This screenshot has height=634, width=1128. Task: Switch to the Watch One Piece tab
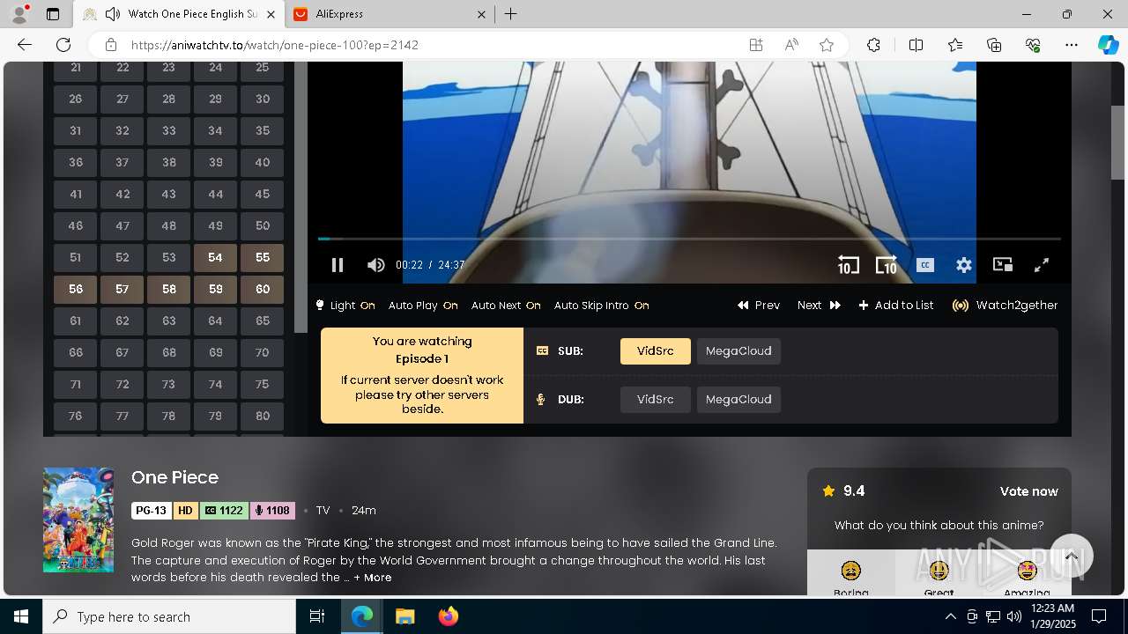pyautogui.click(x=181, y=14)
